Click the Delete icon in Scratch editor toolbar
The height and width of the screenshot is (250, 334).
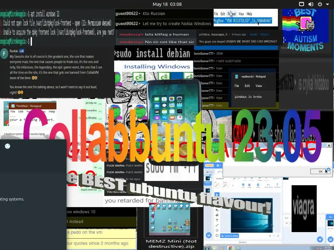[x=258, y=185]
